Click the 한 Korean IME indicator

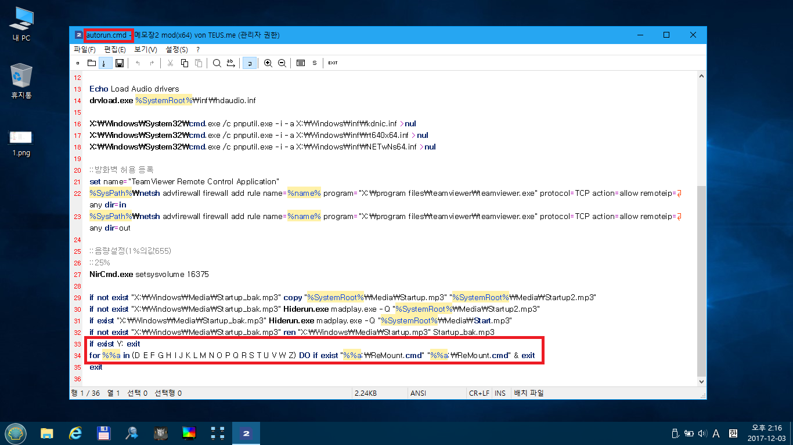point(733,433)
